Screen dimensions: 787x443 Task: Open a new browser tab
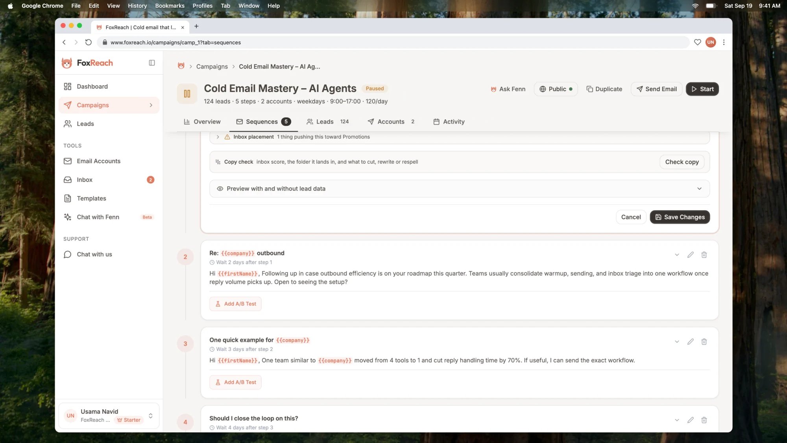click(196, 26)
